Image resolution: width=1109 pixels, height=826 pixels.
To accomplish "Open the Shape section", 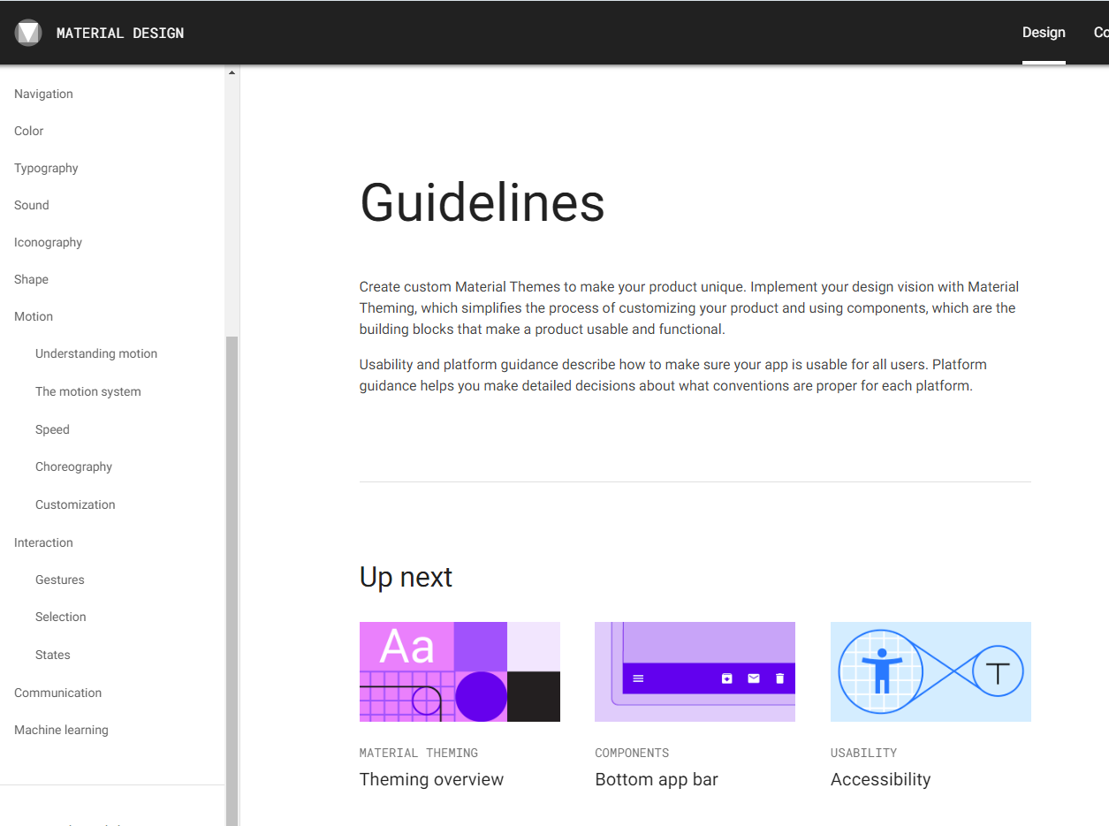I will pos(31,279).
